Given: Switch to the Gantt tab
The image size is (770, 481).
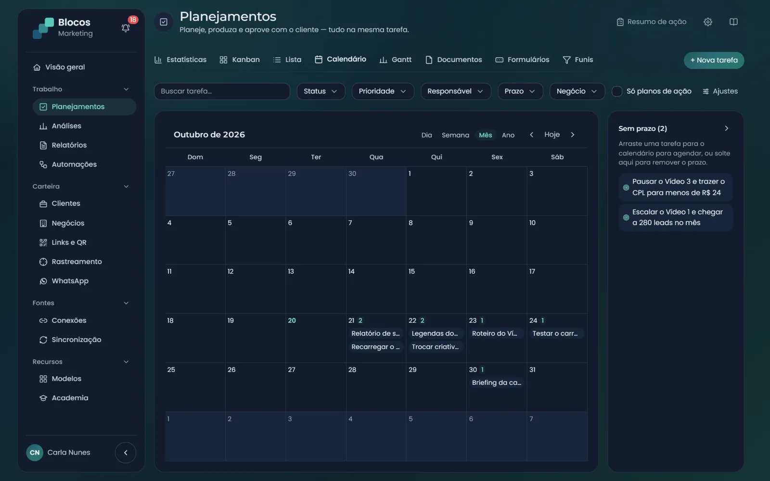Looking at the screenshot, I should coord(396,60).
